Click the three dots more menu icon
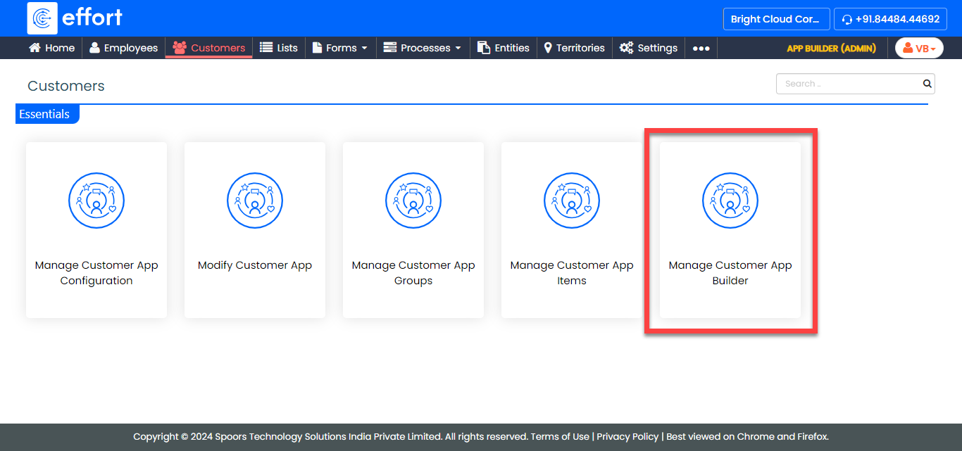Screen dimensions: 962x451 point(701,48)
